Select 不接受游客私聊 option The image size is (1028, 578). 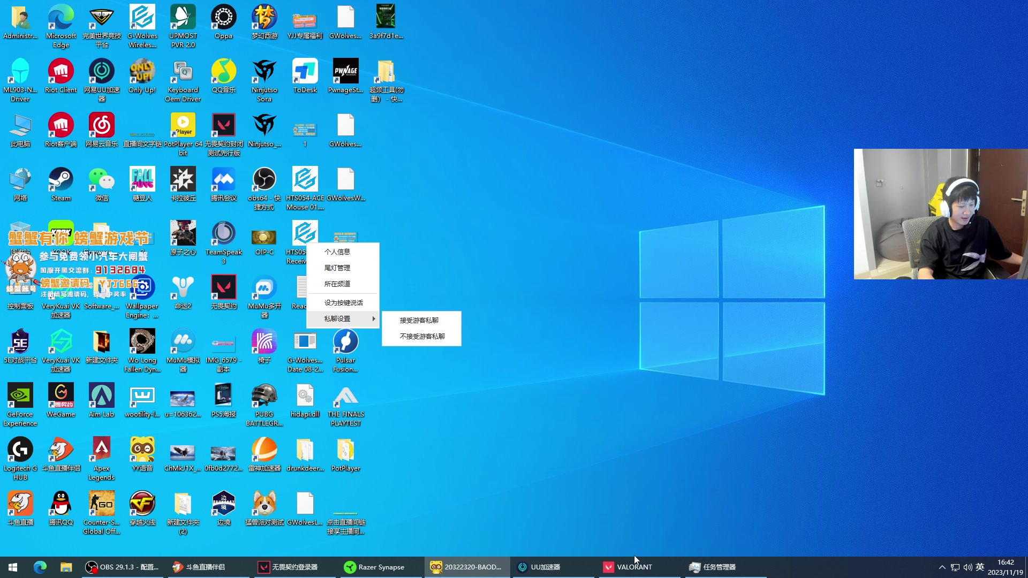tap(422, 337)
